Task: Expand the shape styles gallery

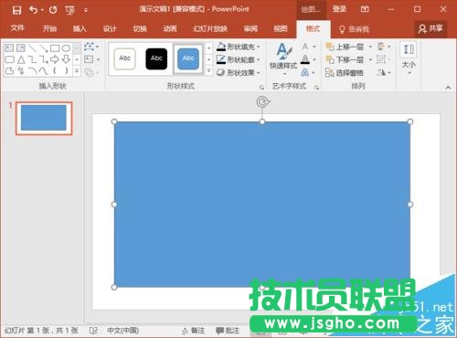Action: (x=208, y=71)
